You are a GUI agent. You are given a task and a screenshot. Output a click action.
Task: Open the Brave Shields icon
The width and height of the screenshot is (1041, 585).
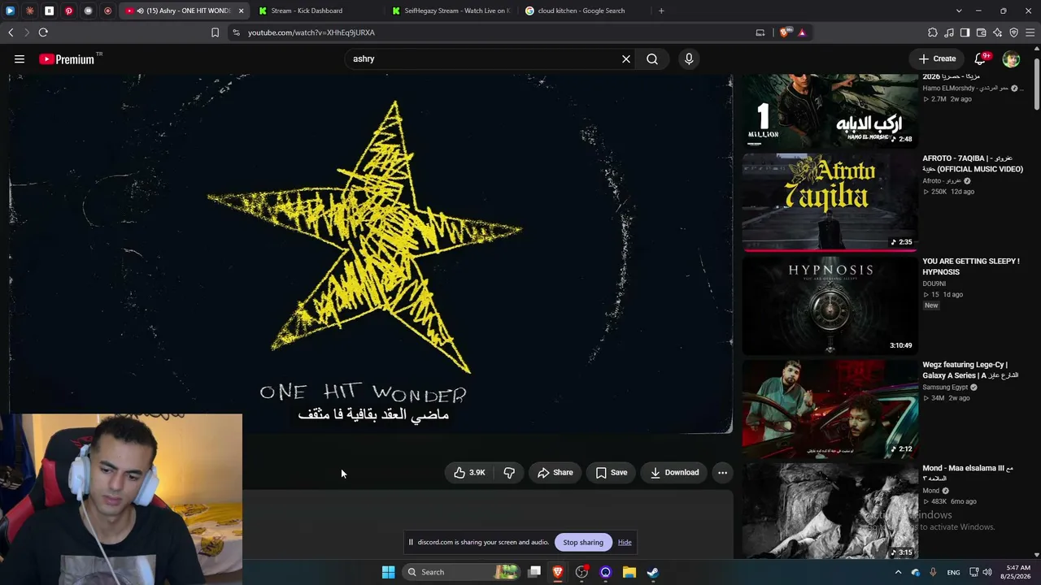pos(784,32)
